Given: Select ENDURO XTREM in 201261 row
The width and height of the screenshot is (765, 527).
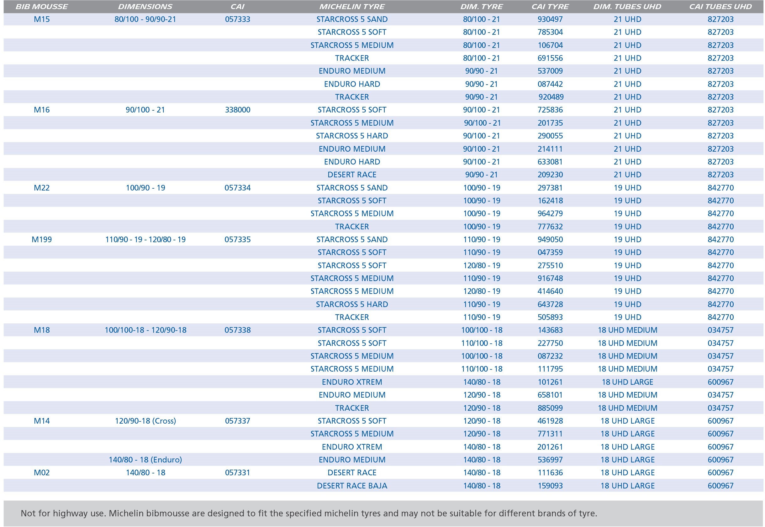Looking at the screenshot, I should click(x=352, y=447).
